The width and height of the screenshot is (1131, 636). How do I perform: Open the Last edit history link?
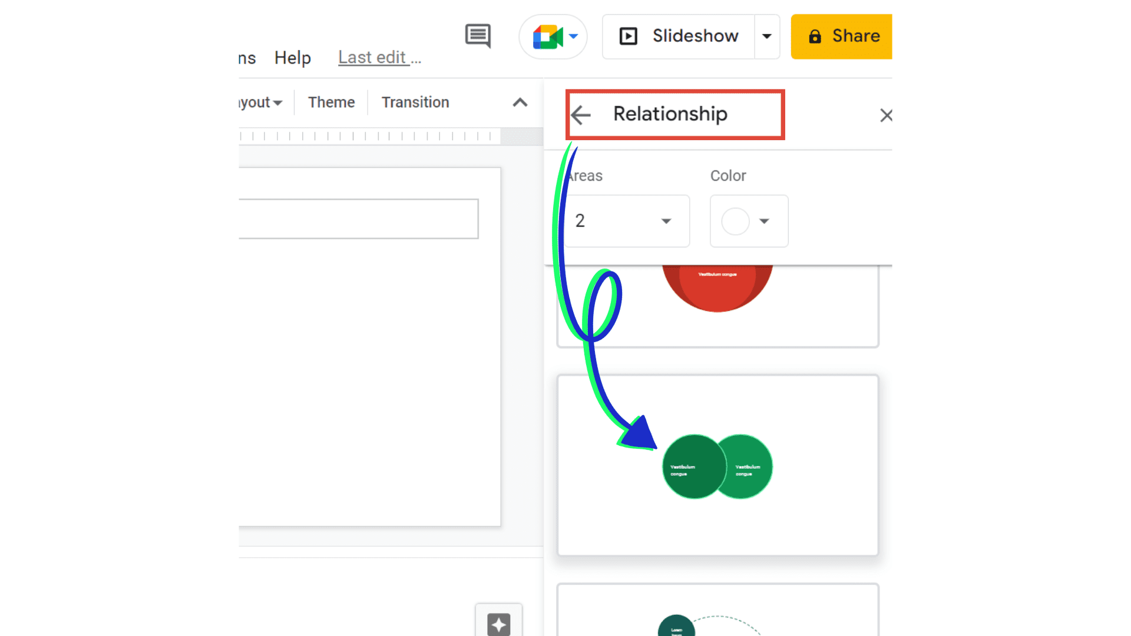(379, 58)
